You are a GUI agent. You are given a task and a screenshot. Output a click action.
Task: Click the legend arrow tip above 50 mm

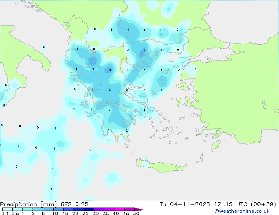139,209
